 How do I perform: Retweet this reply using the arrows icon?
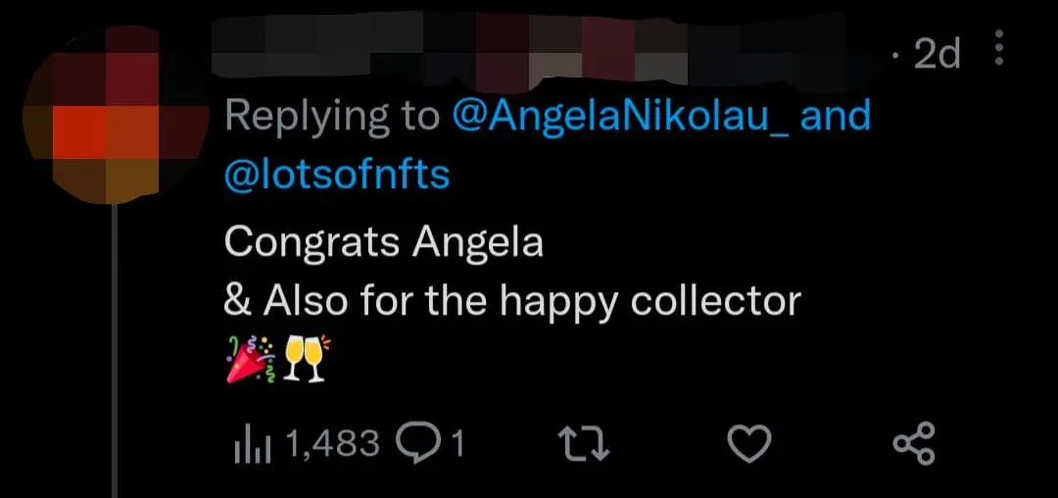(590, 445)
